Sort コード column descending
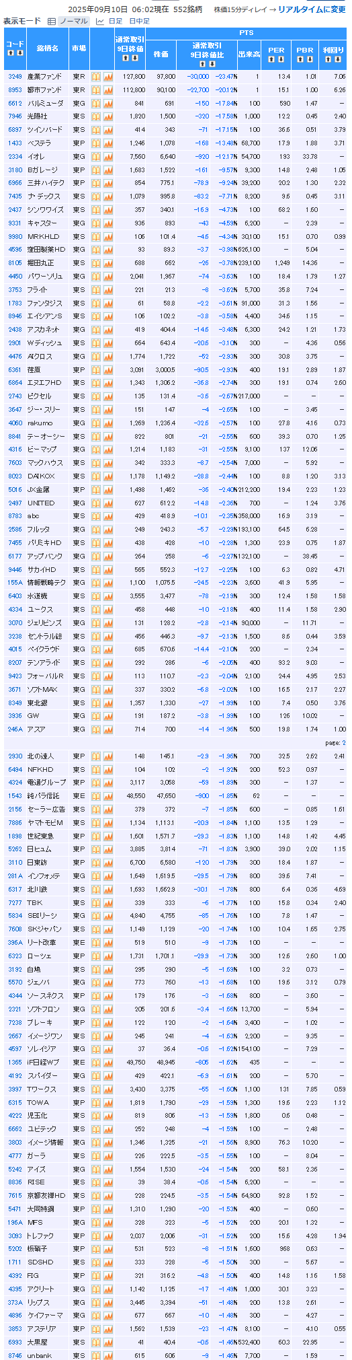The image size is (352, 1360). (x=19, y=52)
